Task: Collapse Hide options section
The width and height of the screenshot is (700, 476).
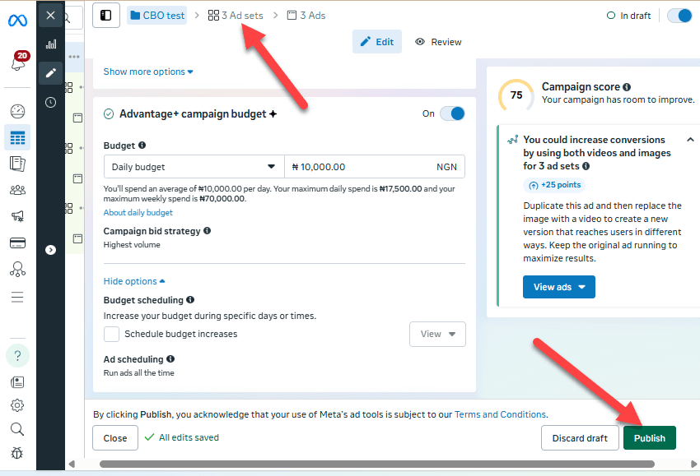Action: [134, 281]
